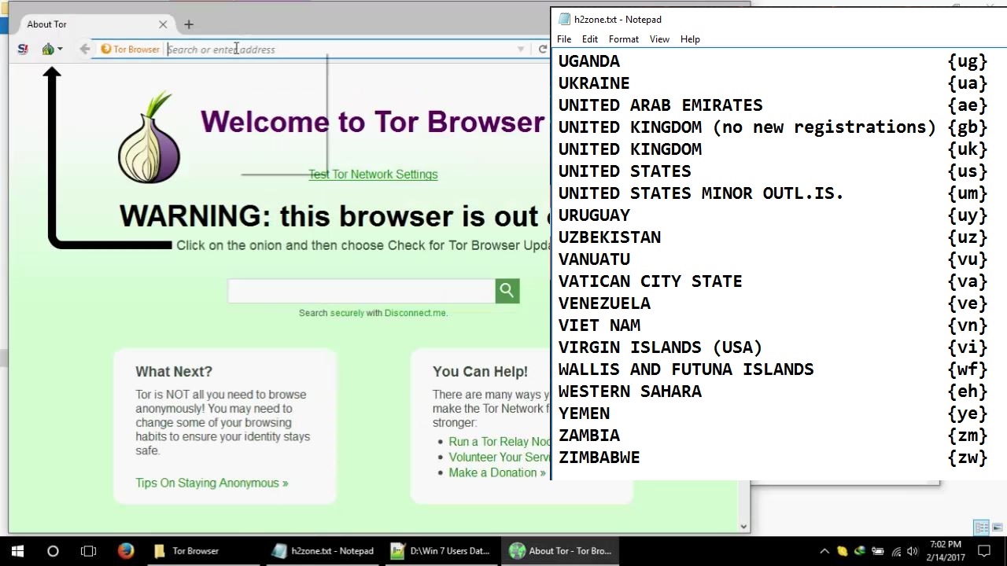Screen dimensions: 1007x566
Task: Open the Volunteer Your Services link
Action: 500,457
